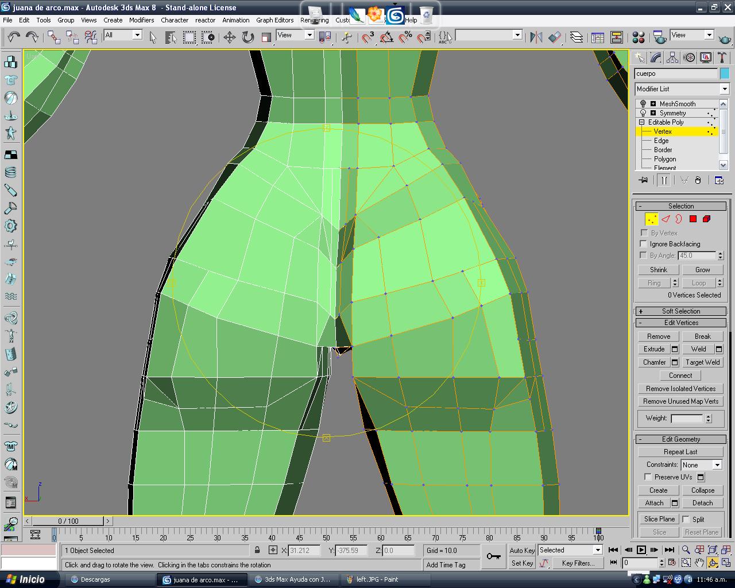Screen dimensions: 735x588
Task: Activate the Select and Move tool
Action: (x=230, y=37)
